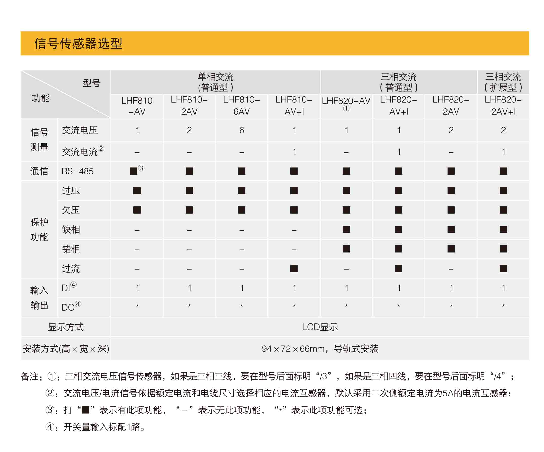544x452 pixels.
Task: Click the 单相交流 (普通型) group header
Action: coord(215,82)
